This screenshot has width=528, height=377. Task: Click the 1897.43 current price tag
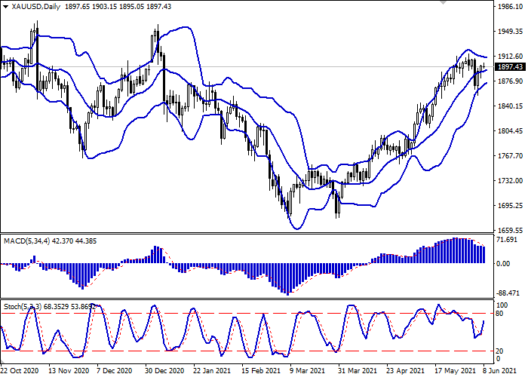tap(511, 66)
